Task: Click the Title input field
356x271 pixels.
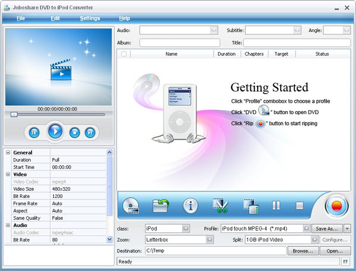Action: 297,43
